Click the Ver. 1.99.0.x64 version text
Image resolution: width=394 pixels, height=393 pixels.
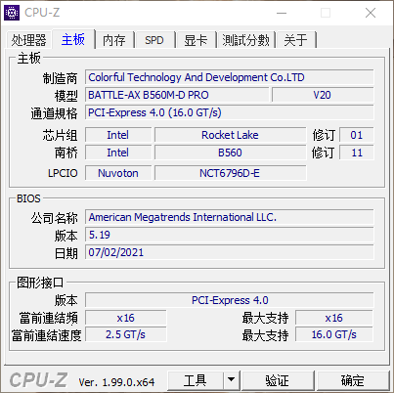point(116,382)
